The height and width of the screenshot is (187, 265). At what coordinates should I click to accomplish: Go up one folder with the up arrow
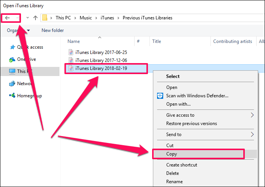tap(35, 18)
